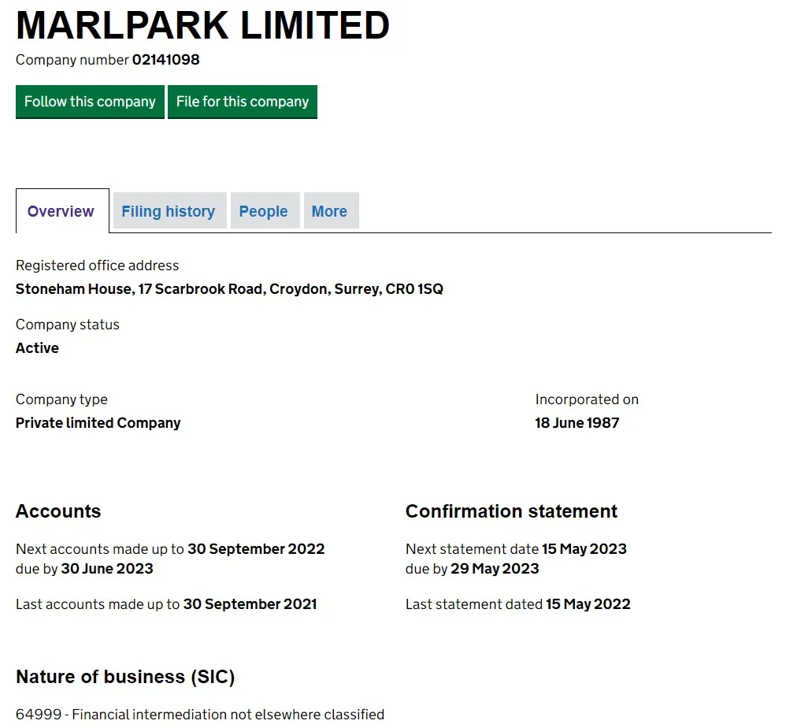
Task: Click SIC code 64999 description line
Action: pyautogui.click(x=200, y=715)
